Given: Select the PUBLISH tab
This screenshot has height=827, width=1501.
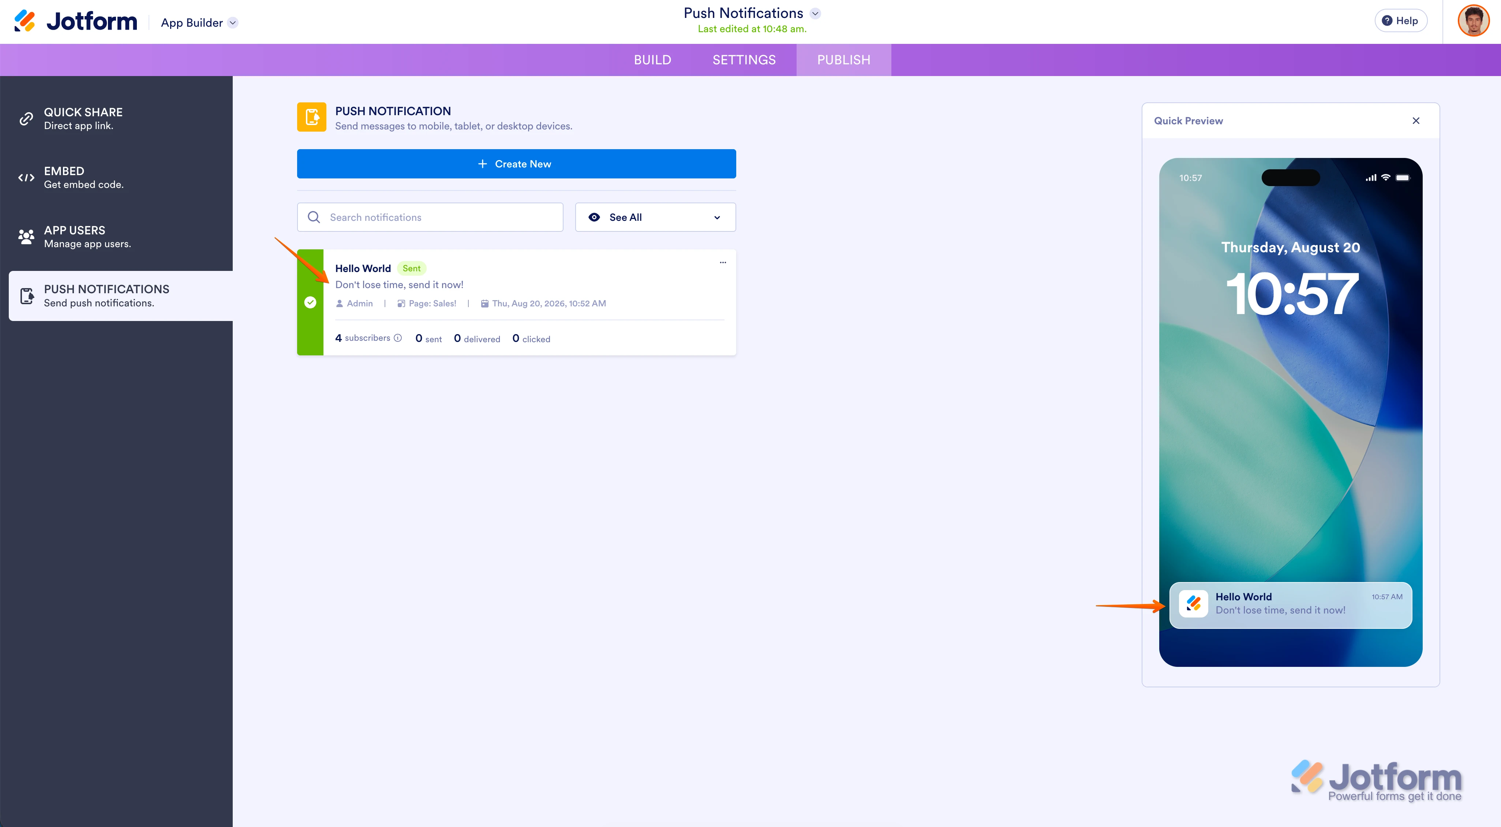Looking at the screenshot, I should click(844, 60).
